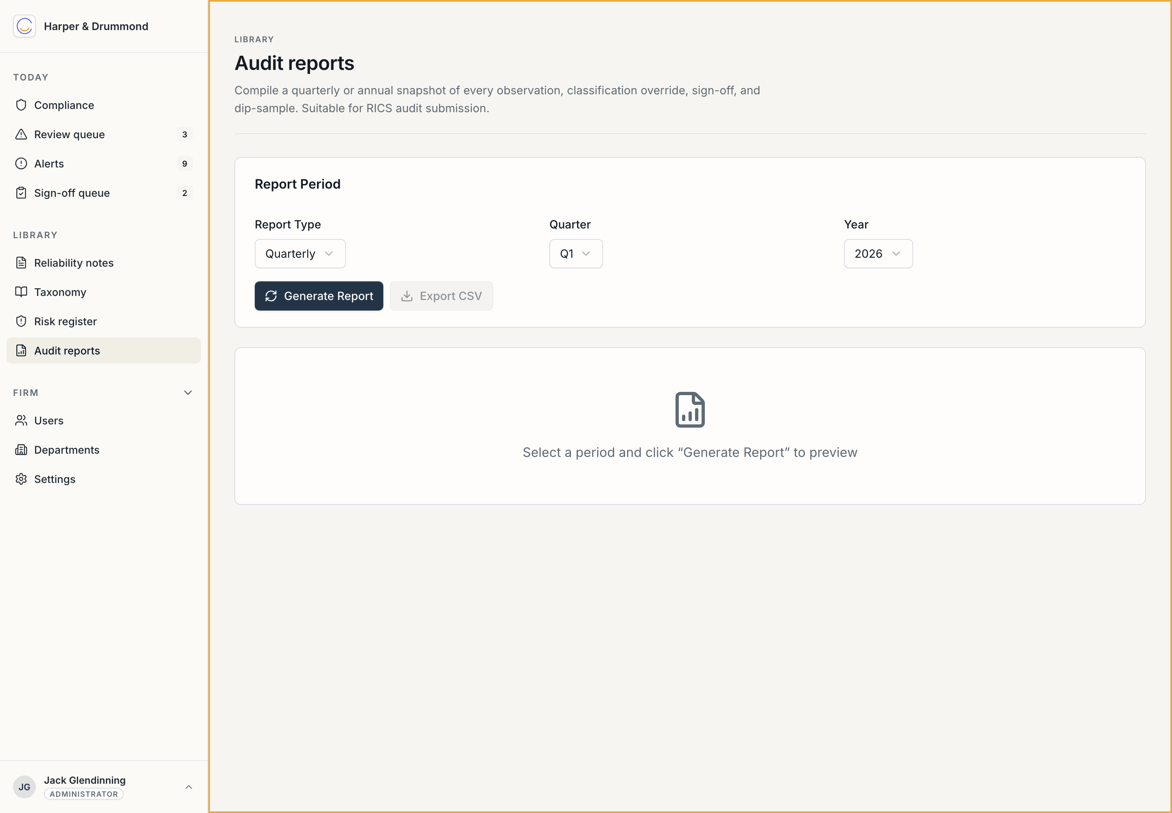Expand the Jack Glendinning user menu chevron

189,787
